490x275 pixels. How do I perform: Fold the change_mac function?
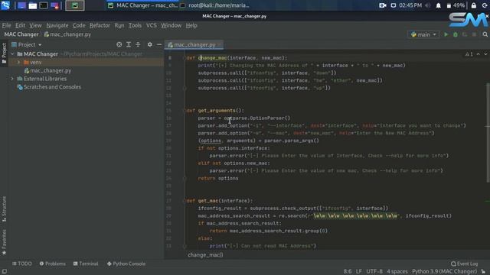(185, 58)
